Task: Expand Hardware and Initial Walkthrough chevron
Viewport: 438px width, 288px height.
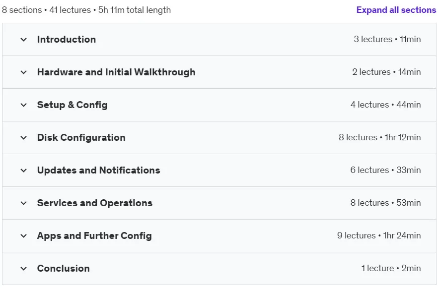Action: [24, 72]
